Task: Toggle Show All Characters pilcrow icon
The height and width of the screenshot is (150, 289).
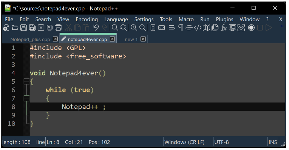Action: [x=181, y=28]
